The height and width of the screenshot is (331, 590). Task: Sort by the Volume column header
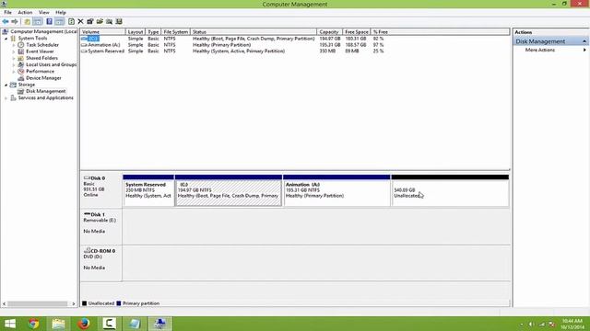pos(102,32)
